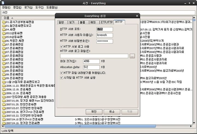The height and width of the screenshot is (134, 197).
Task: Click the Everything app icon in title bar
Action: pos(3,3)
